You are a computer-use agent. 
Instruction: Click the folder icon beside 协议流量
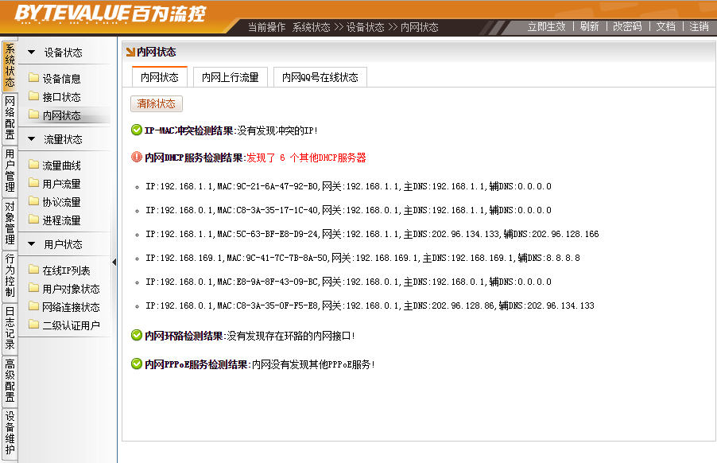(33, 202)
